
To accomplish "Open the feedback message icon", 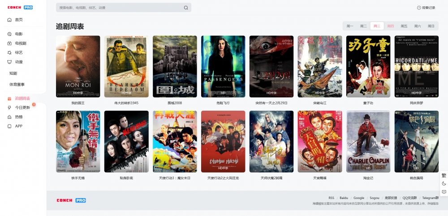I will pos(444,192).
